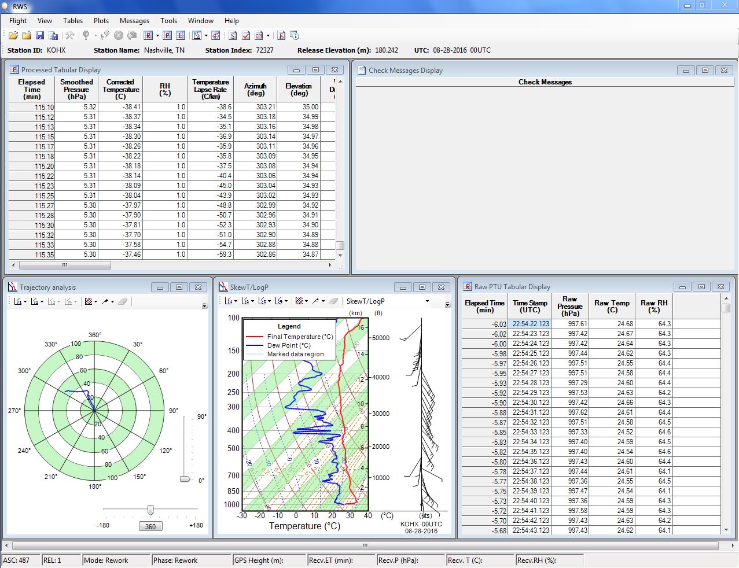Screen dimensions: 739x568
Task: Click the Check Messages column header
Action: 545,82
